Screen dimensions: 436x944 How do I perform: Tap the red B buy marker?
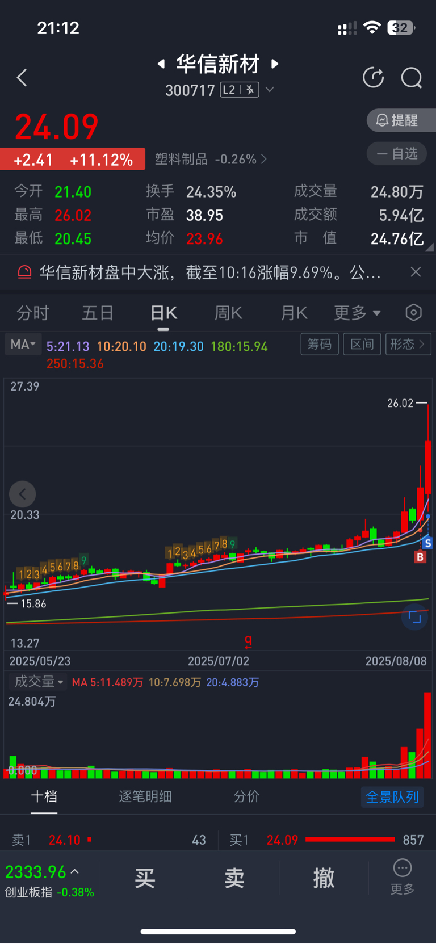point(420,557)
